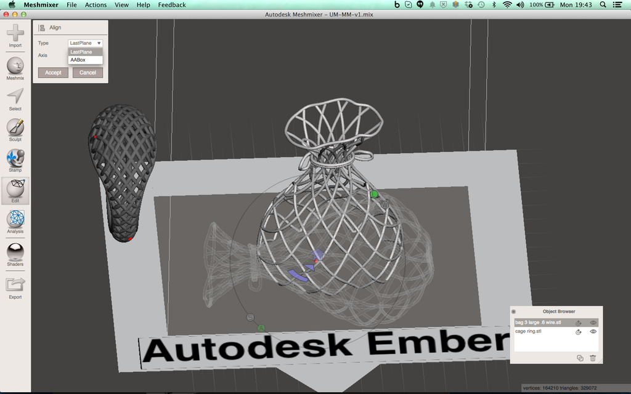Screen dimensions: 631x394
Task: Duplicate the selected object in Object Browser
Action: click(x=580, y=358)
